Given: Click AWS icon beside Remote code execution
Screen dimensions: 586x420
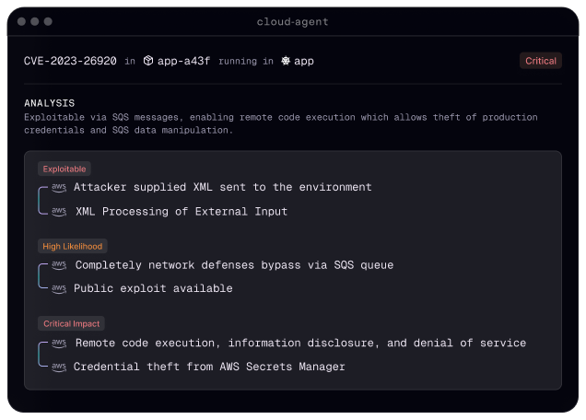Looking at the screenshot, I should click(59, 343).
